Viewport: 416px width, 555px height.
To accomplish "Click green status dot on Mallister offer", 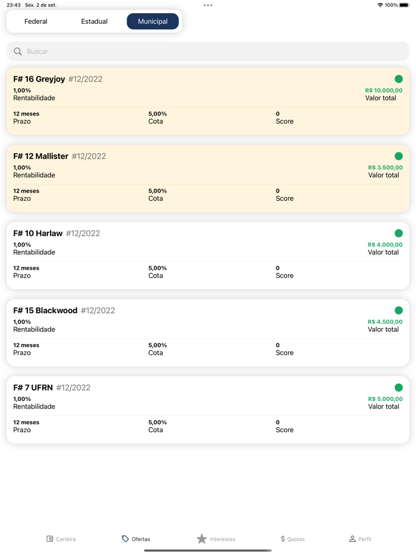I will [x=399, y=156].
